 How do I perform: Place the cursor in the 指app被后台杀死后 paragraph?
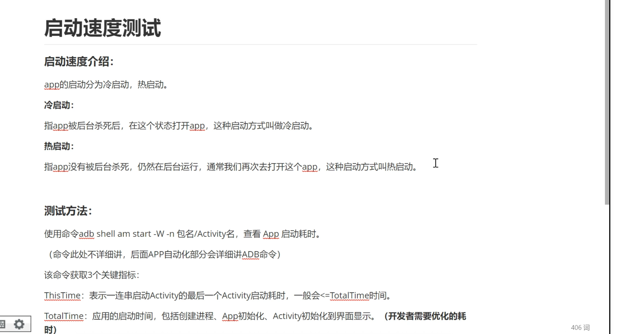point(178,126)
